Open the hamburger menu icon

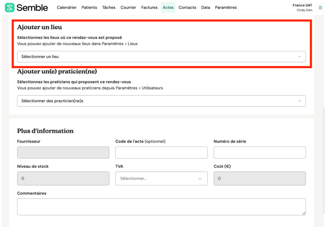(320, 7)
